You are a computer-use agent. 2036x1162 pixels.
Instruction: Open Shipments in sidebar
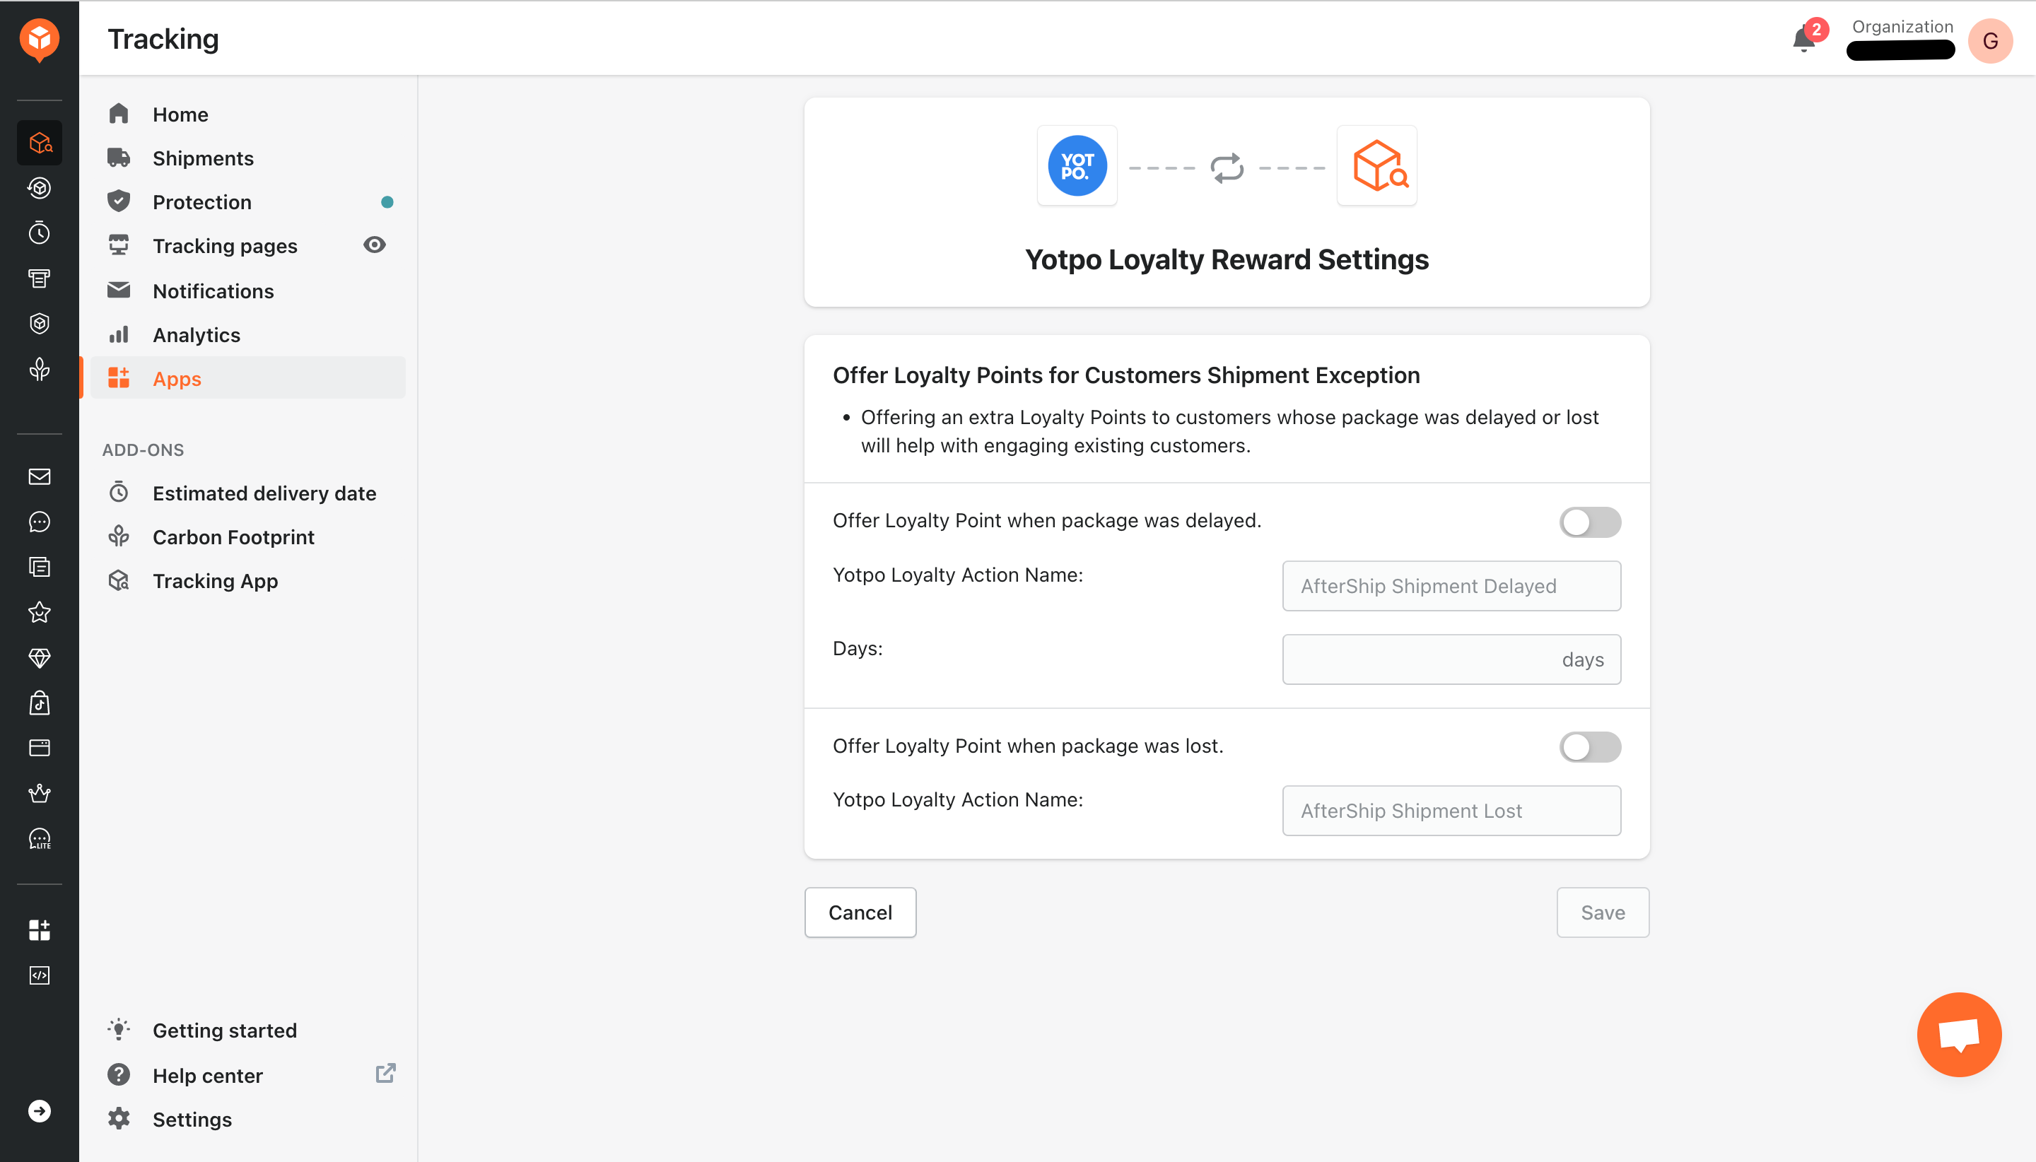point(248,159)
